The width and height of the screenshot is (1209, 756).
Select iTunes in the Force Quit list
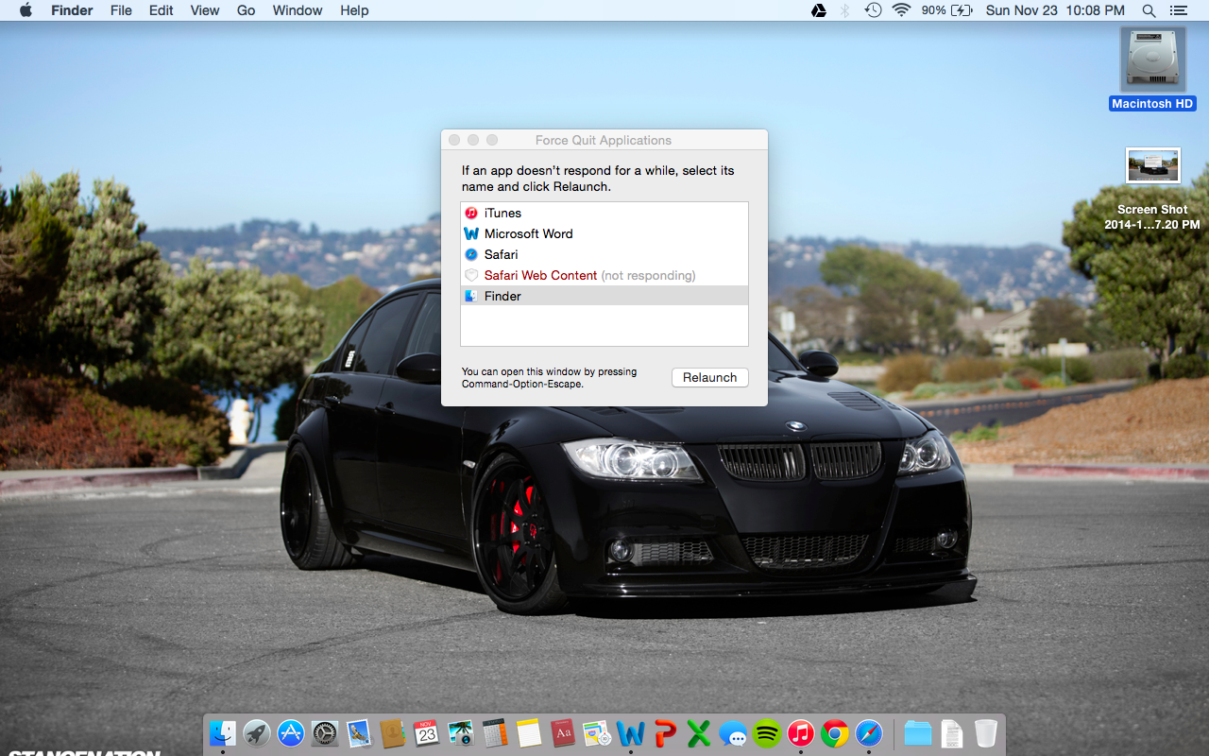(x=604, y=213)
